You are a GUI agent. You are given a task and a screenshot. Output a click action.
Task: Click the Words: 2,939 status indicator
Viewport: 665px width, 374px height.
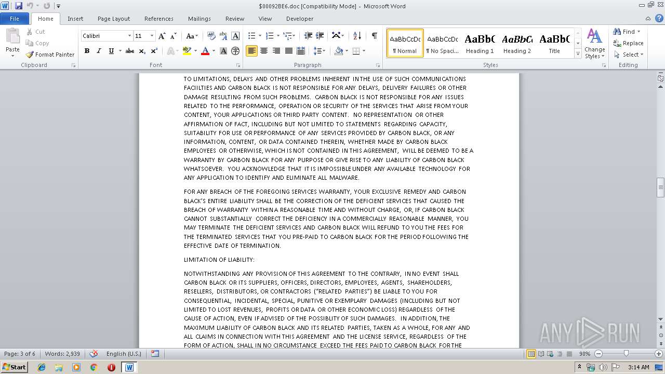(62, 354)
